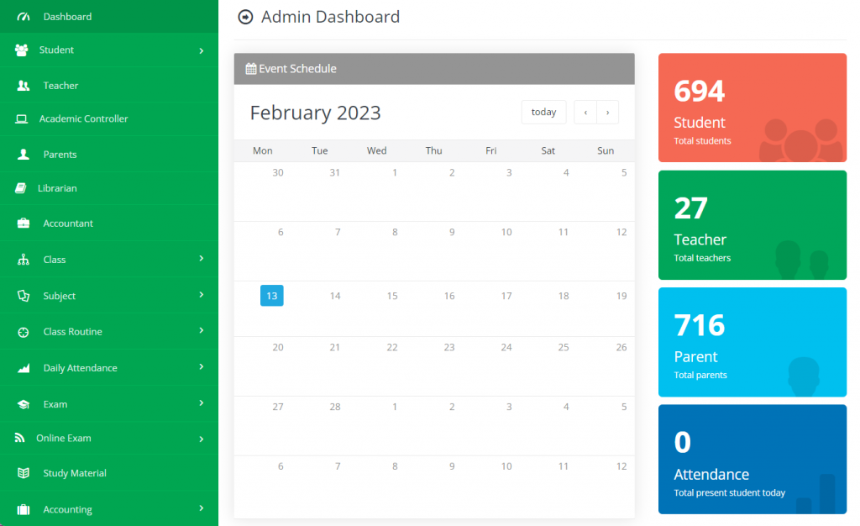Image resolution: width=860 pixels, height=526 pixels.
Task: Expand the Student submenu arrow
Action: [201, 50]
